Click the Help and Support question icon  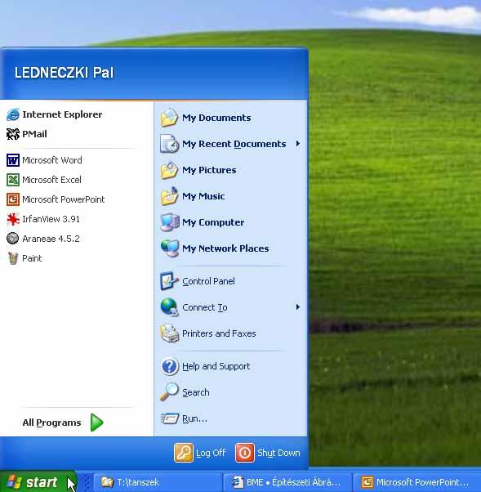tap(169, 366)
